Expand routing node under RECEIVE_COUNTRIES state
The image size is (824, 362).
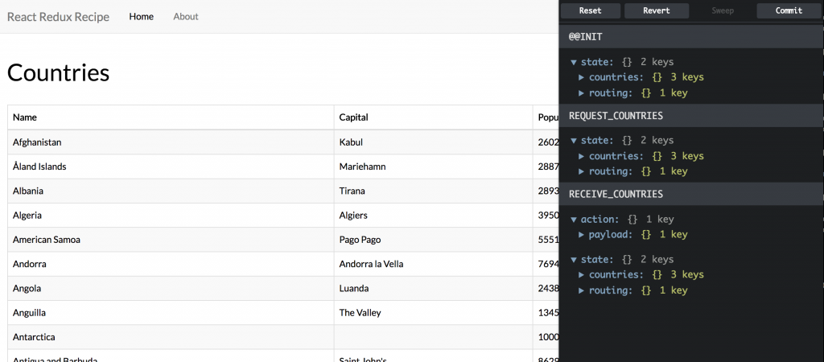pyautogui.click(x=582, y=290)
